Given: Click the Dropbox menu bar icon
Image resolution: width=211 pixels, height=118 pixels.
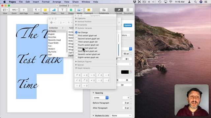Looking at the screenshot, I should click(135, 2).
